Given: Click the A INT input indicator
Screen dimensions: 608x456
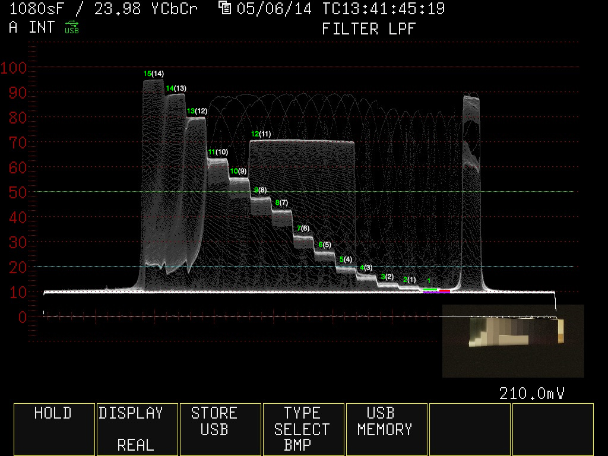Looking at the screenshot, I should [32, 27].
